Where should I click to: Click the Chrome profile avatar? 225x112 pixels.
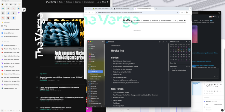point(187,13)
